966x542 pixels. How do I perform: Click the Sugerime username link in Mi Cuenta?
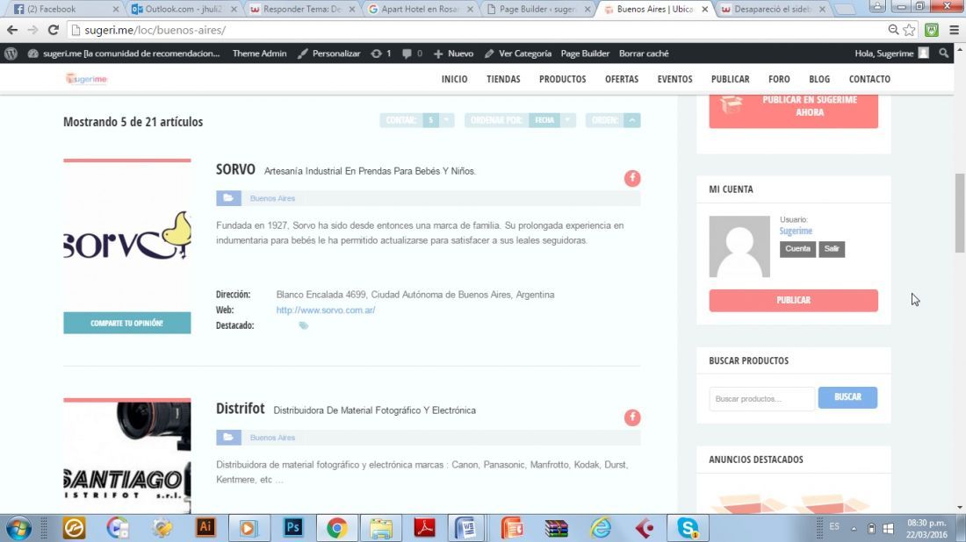[796, 231]
